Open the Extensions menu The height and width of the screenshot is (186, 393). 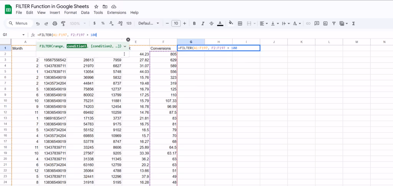pos(117,13)
